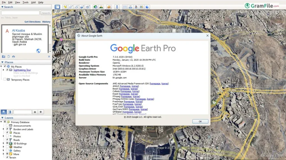Close the About Google Earth dialog
The height and width of the screenshot is (160, 286).
pos(208,36)
